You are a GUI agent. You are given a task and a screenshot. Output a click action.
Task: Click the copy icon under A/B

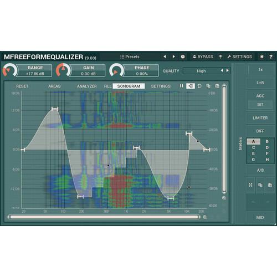[x=260, y=185]
